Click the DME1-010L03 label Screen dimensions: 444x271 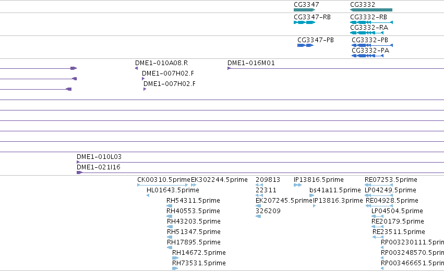(x=99, y=157)
